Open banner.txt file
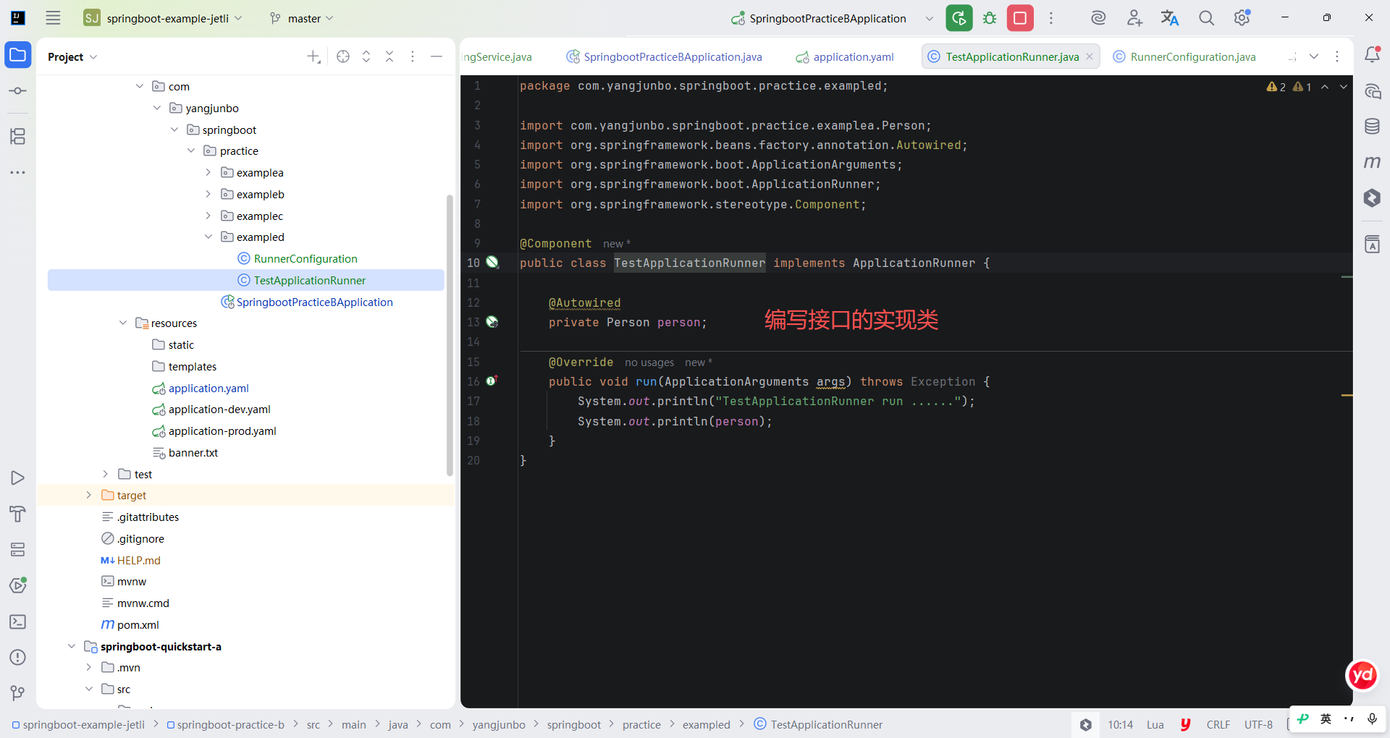The width and height of the screenshot is (1390, 738). click(x=193, y=452)
